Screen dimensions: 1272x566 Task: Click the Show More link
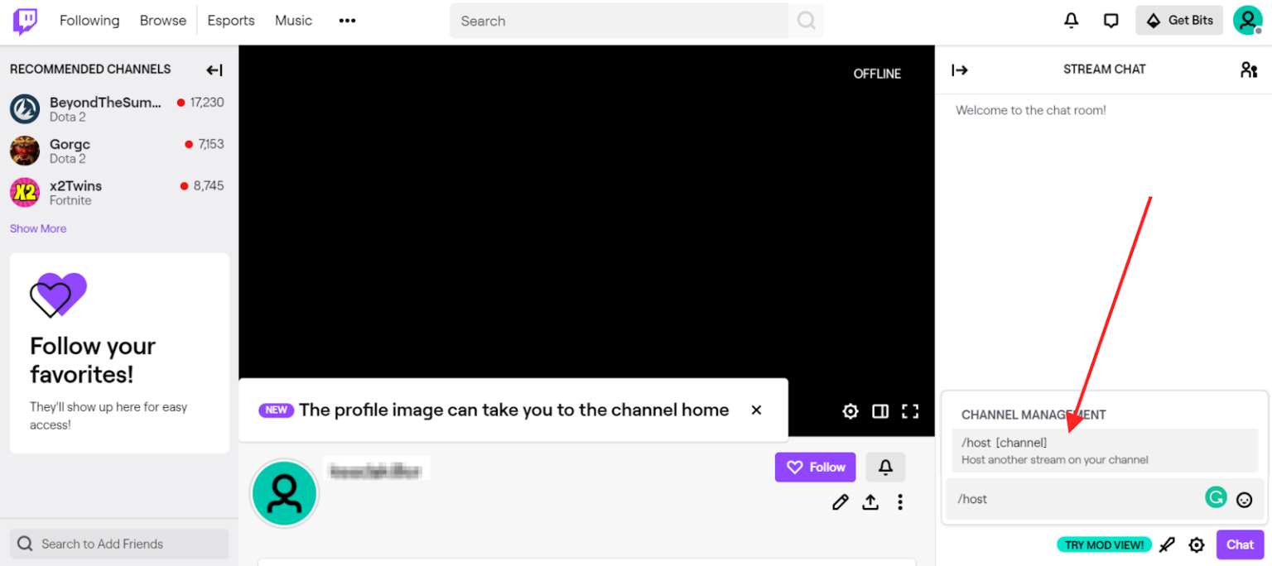[x=38, y=228]
